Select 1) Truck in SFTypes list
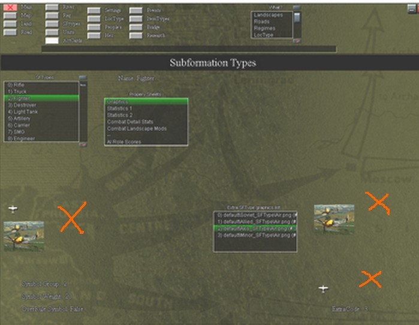This screenshot has width=419, height=325. click(x=41, y=92)
